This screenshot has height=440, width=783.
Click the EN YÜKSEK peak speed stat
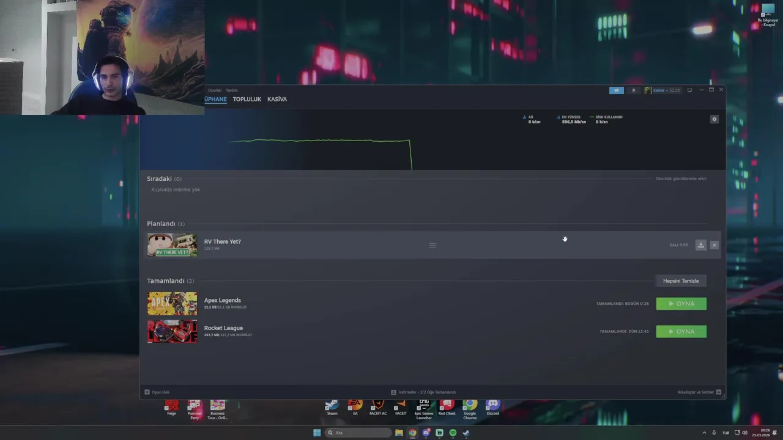pos(571,119)
